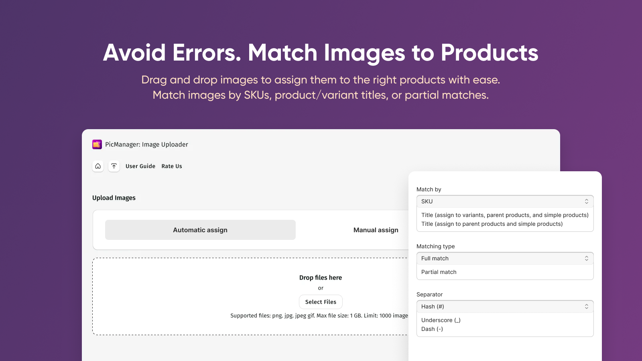642x361 pixels.
Task: Click the Match by dropdown chevron icon
Action: click(x=587, y=201)
